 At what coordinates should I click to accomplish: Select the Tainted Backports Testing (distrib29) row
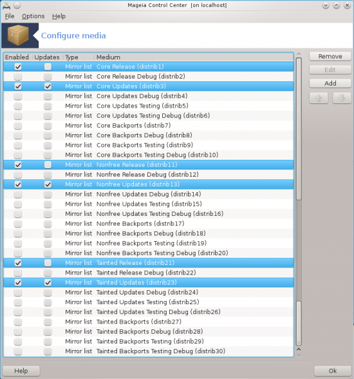149,342
